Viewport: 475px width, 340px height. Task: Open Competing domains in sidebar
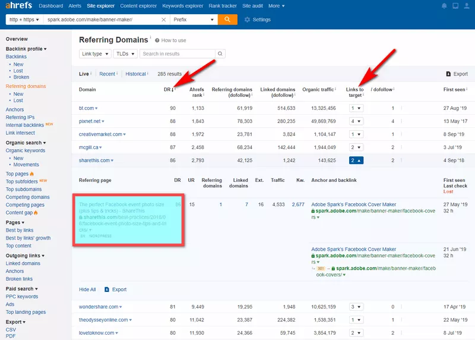pyautogui.click(x=27, y=197)
